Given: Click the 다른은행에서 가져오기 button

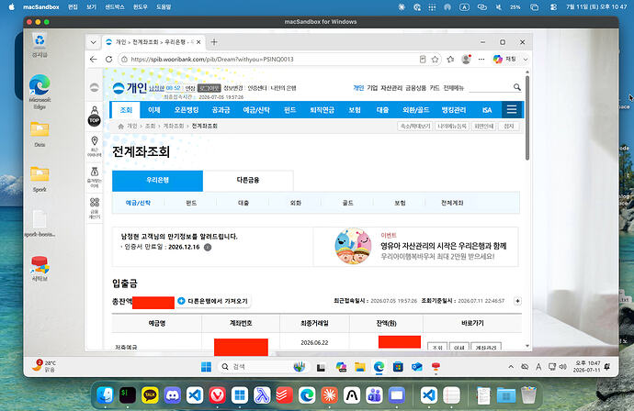Looking at the screenshot, I should [x=213, y=301].
